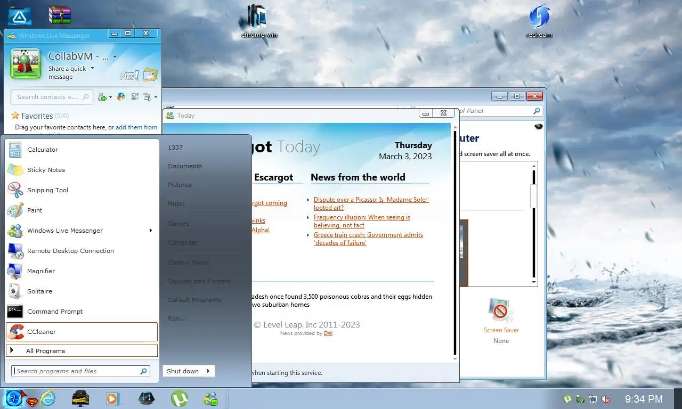Open Documents from the Start menu
This screenshot has width=682, height=409.
[x=185, y=166]
